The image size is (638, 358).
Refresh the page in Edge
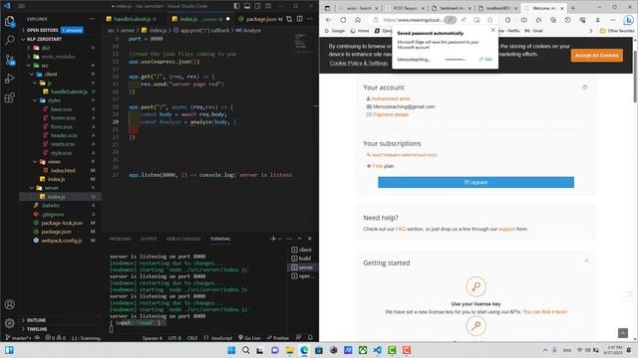pyautogui.click(x=343, y=20)
